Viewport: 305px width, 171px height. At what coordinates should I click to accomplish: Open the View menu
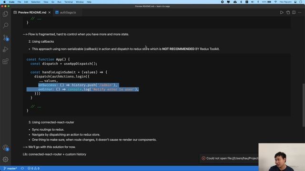point(46,2)
